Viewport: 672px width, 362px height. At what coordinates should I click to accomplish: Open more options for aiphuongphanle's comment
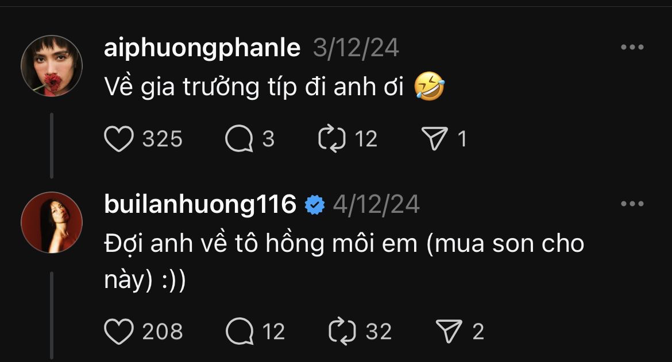[x=632, y=48]
